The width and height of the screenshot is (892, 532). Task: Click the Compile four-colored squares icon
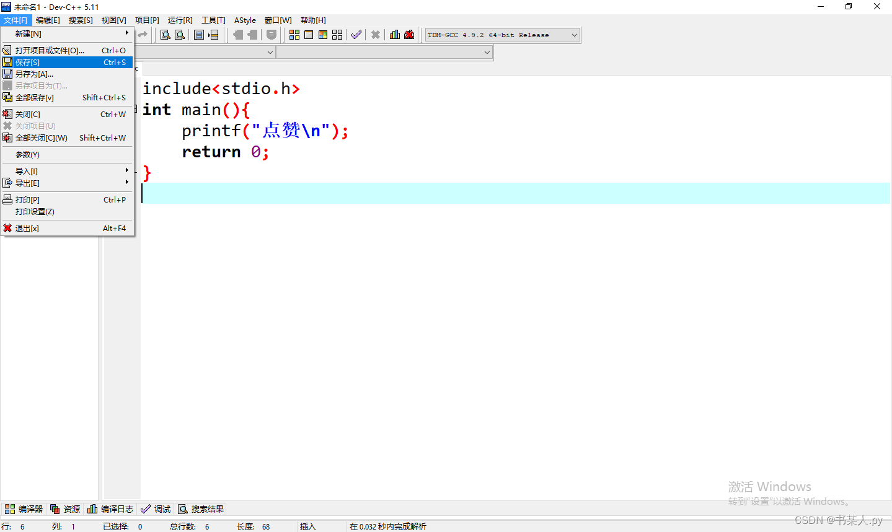tap(294, 35)
